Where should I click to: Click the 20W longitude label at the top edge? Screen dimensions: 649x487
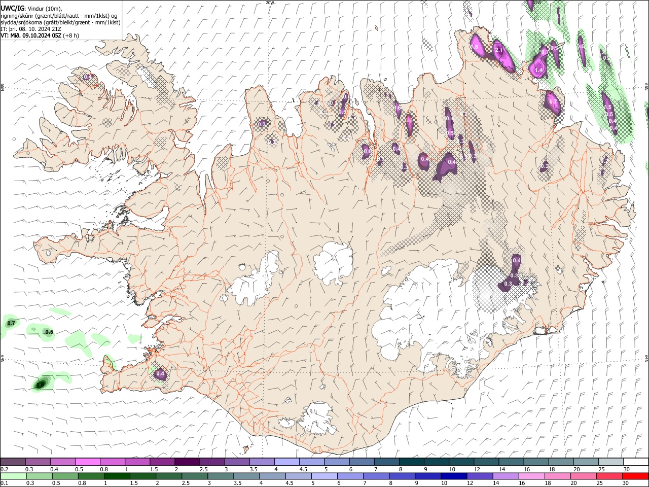[269, 3]
